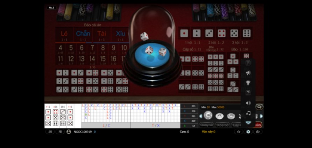
Task: Bet on total 16
Action: [113, 60]
